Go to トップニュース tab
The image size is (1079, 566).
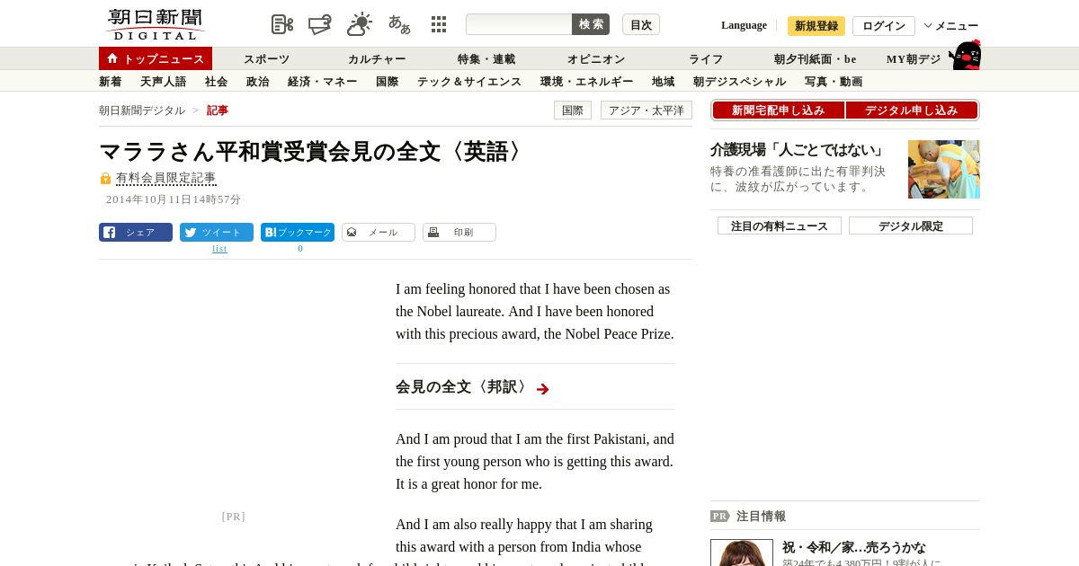coord(156,58)
